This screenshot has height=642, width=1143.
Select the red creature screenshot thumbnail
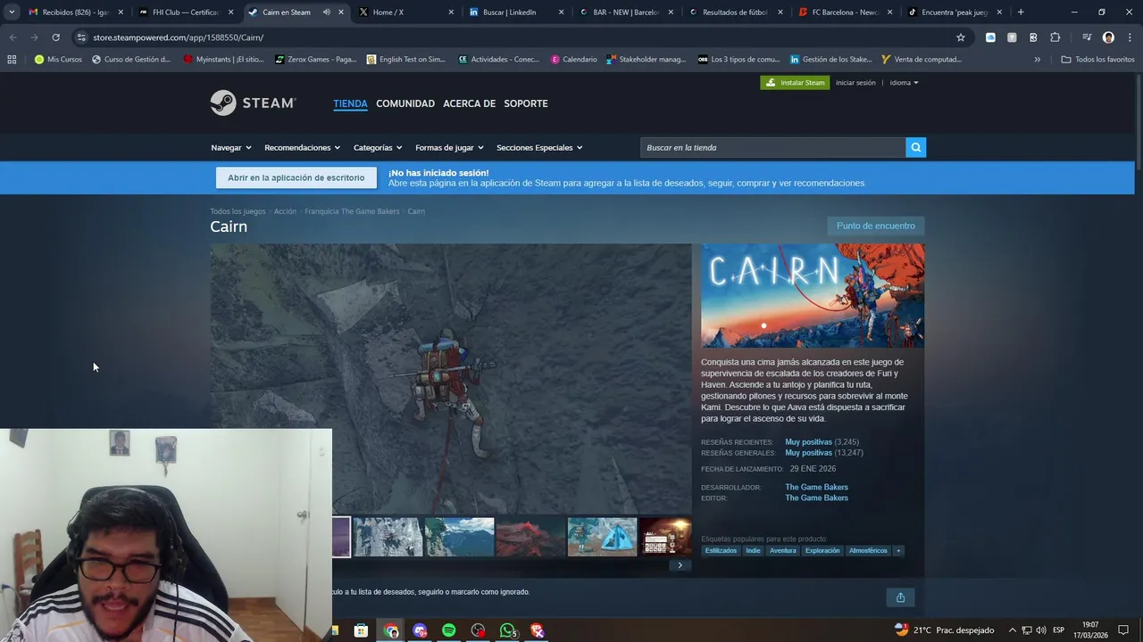click(530, 537)
